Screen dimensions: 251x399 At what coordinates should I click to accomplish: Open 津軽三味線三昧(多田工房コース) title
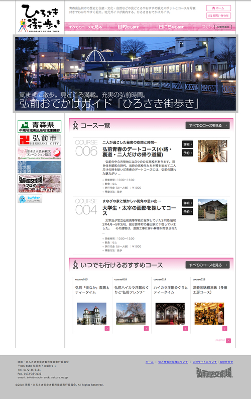click(210, 290)
